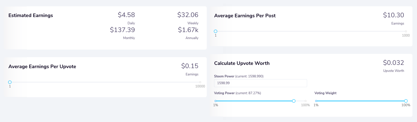Click the $4.58 daily earnings value
The width and height of the screenshot is (417, 122).
coord(126,15)
